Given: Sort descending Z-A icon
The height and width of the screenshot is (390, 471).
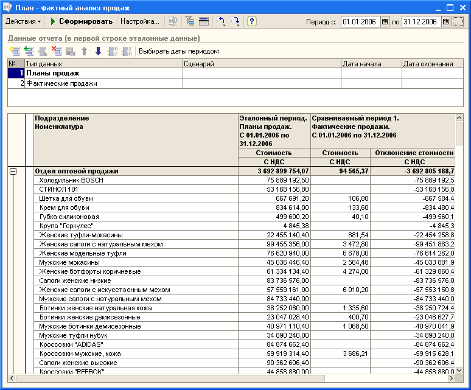Looking at the screenshot, I should coord(127,51).
